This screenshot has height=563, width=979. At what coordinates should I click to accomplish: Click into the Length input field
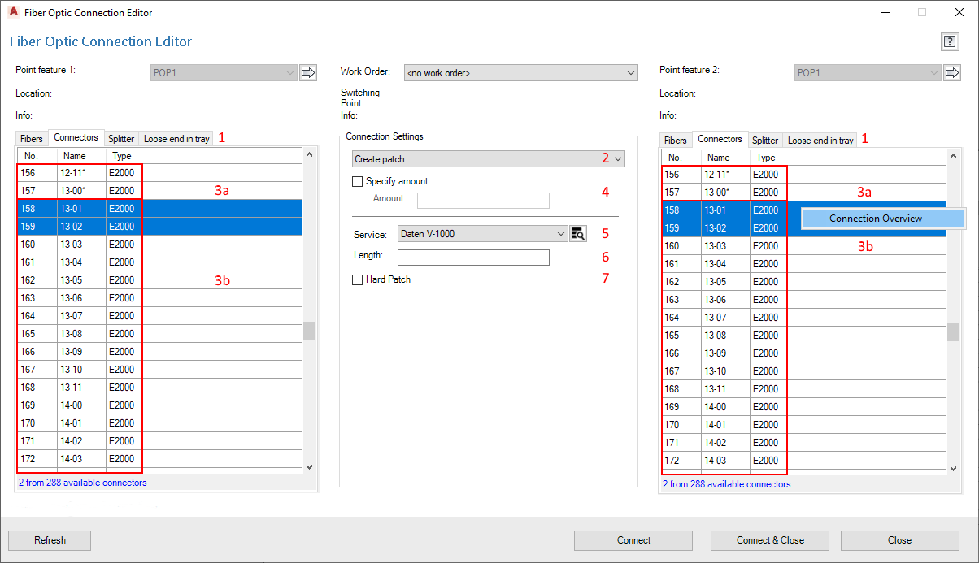point(473,257)
